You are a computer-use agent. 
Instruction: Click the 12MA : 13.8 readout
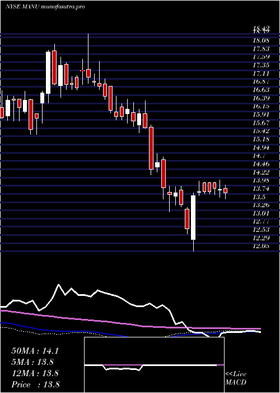pos(35,373)
